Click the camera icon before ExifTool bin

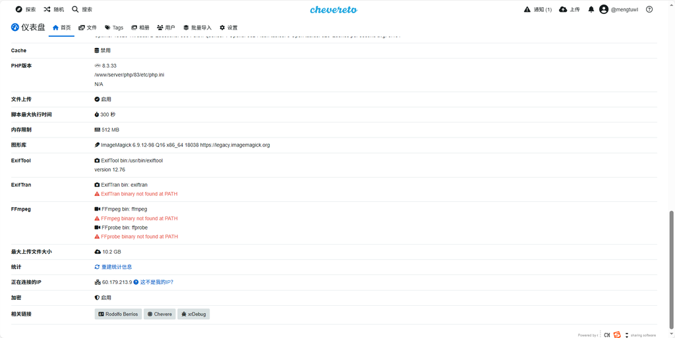[97, 160]
